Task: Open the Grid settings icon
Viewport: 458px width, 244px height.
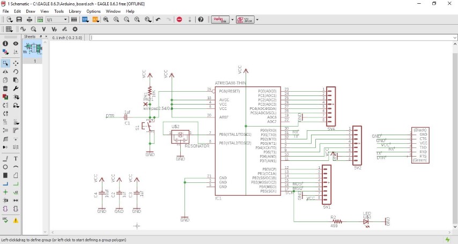Action: pyautogui.click(x=9, y=29)
